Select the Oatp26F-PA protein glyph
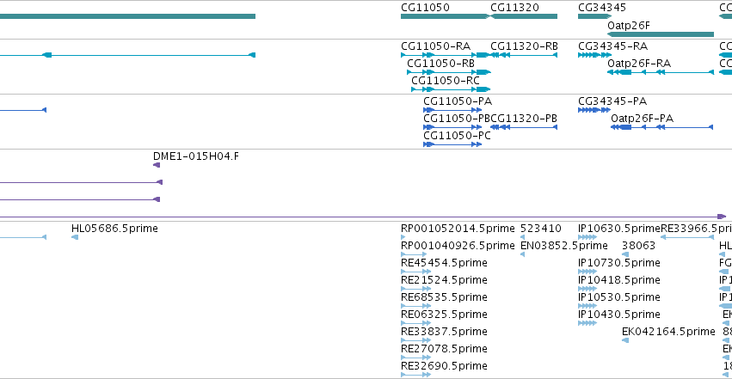Image resolution: width=732 pixels, height=379 pixels. 662,127
